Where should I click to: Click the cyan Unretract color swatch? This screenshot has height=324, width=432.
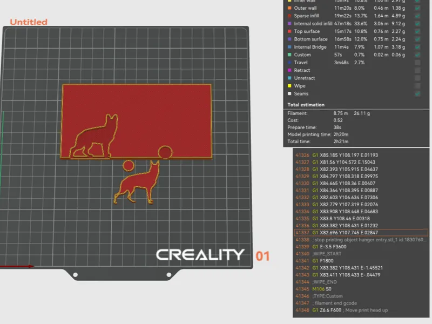(x=289, y=78)
